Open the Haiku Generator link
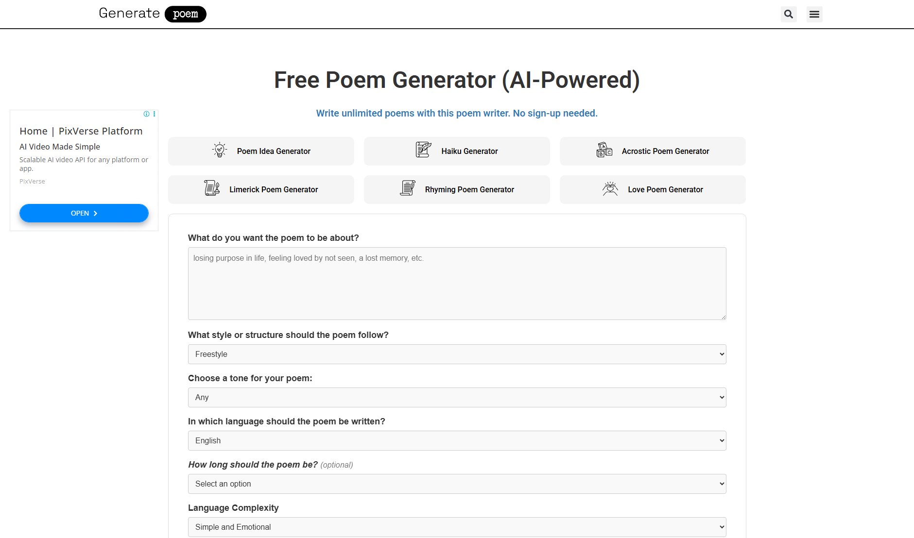 [x=469, y=151]
